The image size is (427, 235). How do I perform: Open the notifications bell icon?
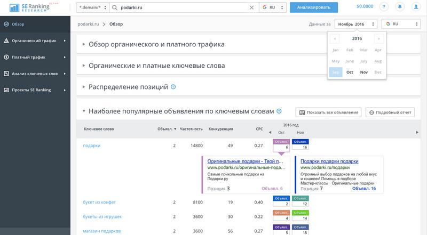pyautogui.click(x=400, y=7)
